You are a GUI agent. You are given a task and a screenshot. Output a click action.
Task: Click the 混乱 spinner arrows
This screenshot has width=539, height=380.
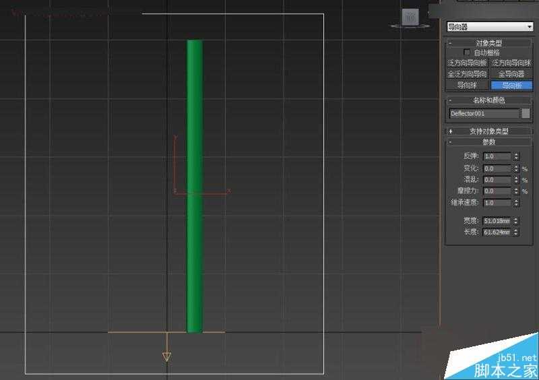tap(516, 180)
